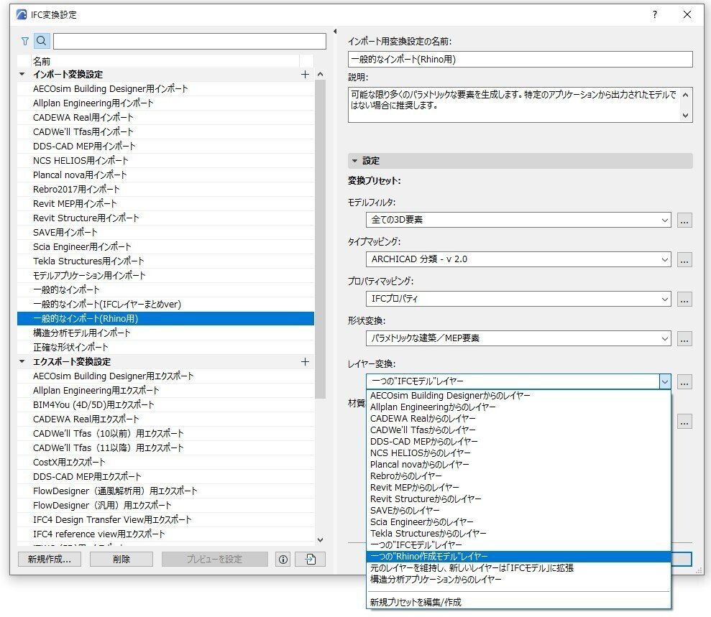
Task: Open the タイプマッピング dropdown
Action: [518, 259]
